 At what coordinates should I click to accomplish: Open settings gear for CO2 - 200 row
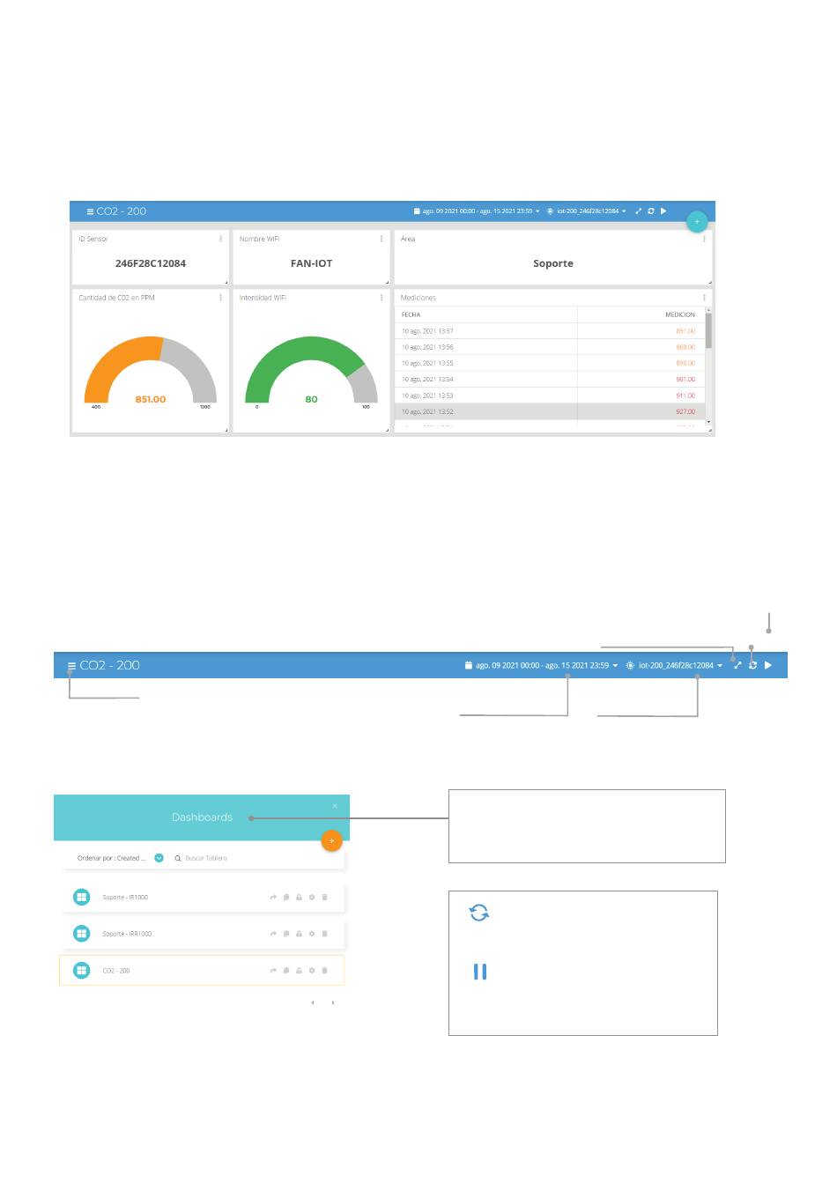click(312, 971)
